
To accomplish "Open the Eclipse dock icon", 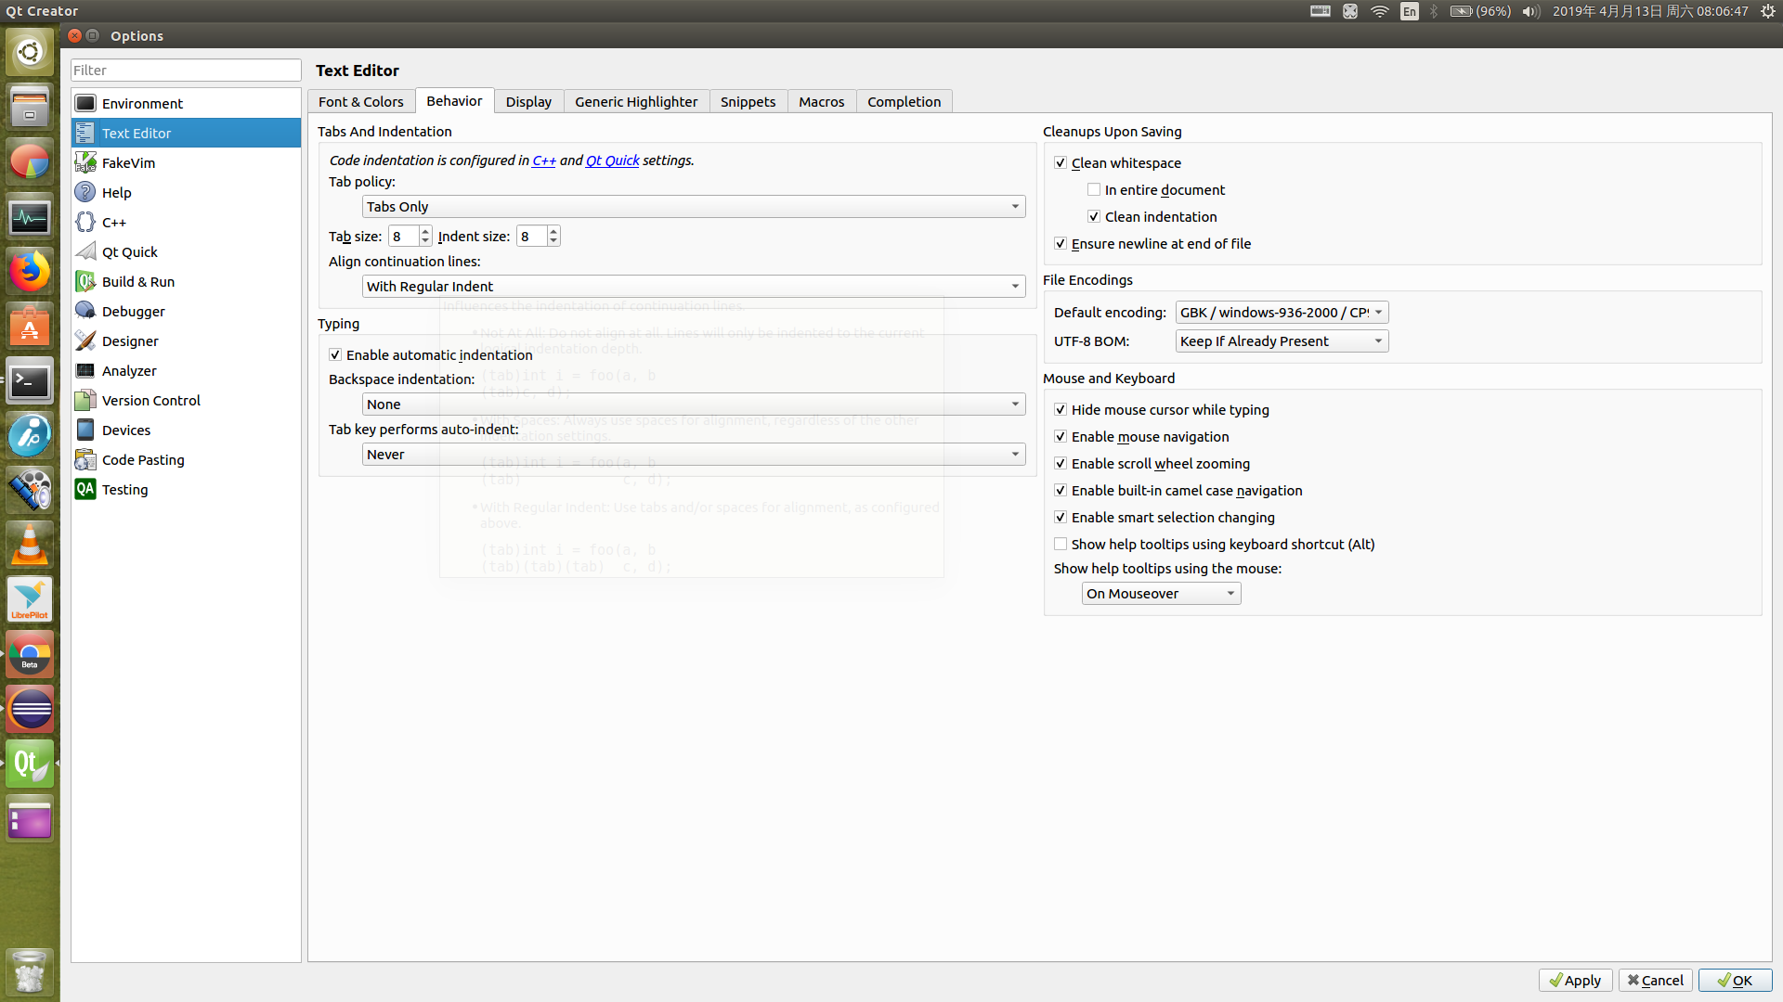I will tap(30, 709).
